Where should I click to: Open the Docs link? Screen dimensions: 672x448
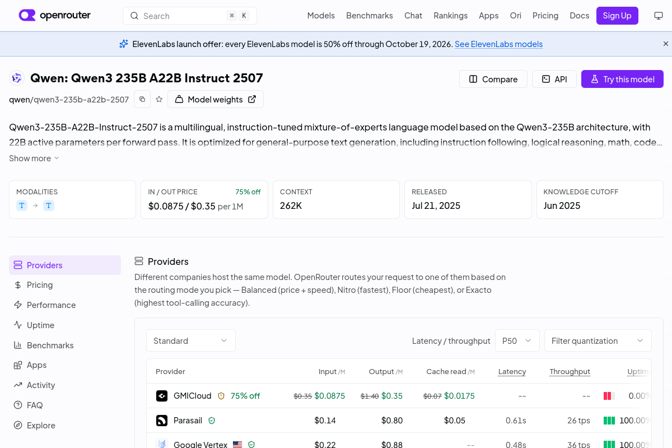[579, 16]
